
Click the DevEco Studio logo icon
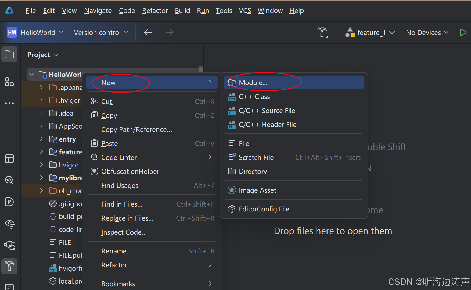tap(9, 10)
